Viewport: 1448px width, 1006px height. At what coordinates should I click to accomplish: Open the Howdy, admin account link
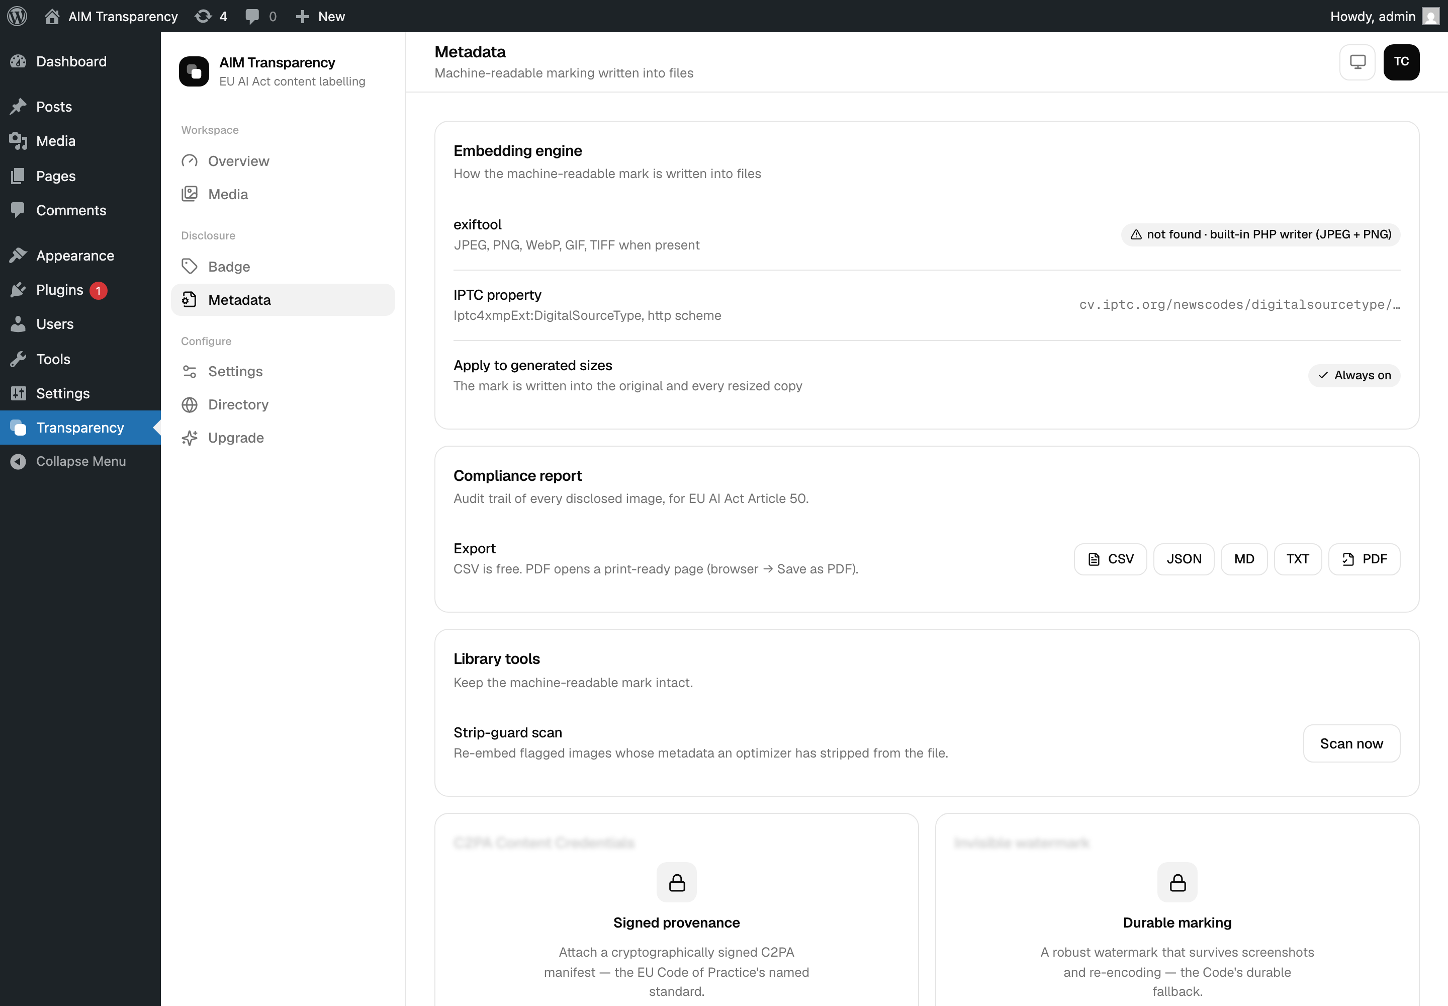(1384, 17)
